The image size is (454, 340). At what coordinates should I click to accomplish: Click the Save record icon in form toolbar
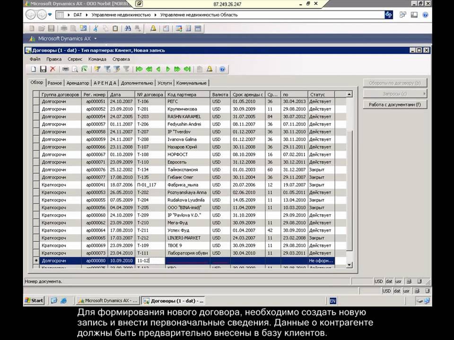tap(43, 69)
